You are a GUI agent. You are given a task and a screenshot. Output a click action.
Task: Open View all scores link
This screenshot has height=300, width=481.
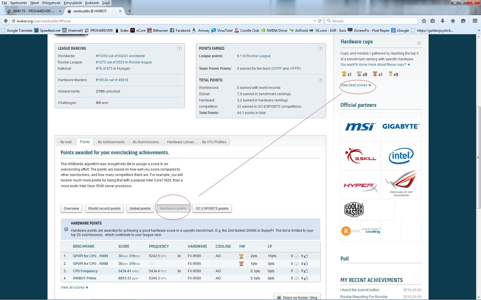click(x=74, y=287)
